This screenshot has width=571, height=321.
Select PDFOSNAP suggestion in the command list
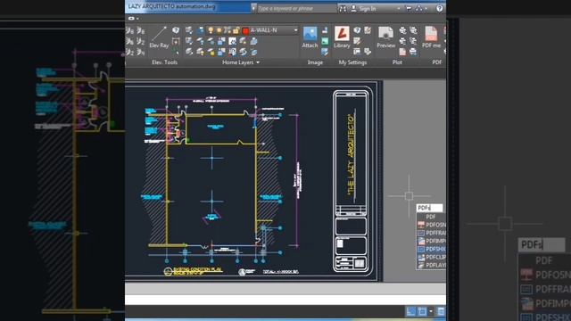(x=432, y=225)
